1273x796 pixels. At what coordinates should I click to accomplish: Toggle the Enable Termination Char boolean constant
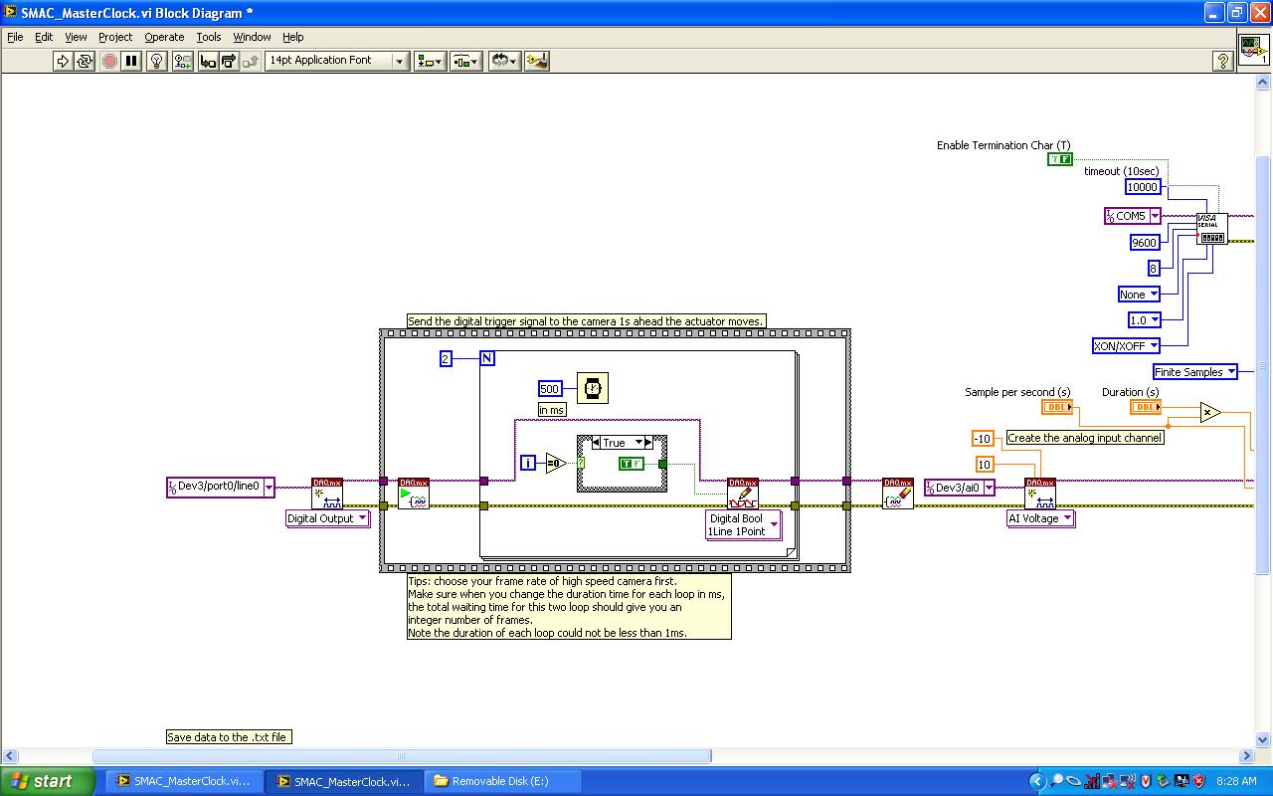point(1060,159)
